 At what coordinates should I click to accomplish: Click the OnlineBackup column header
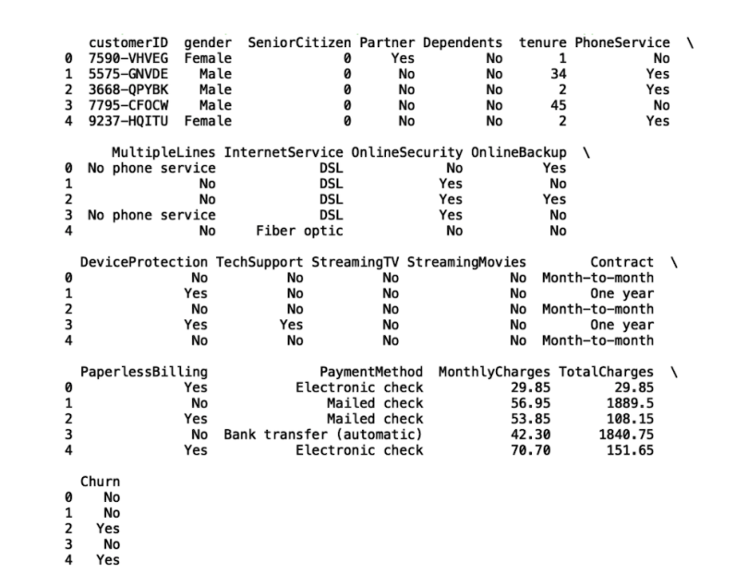[519, 152]
